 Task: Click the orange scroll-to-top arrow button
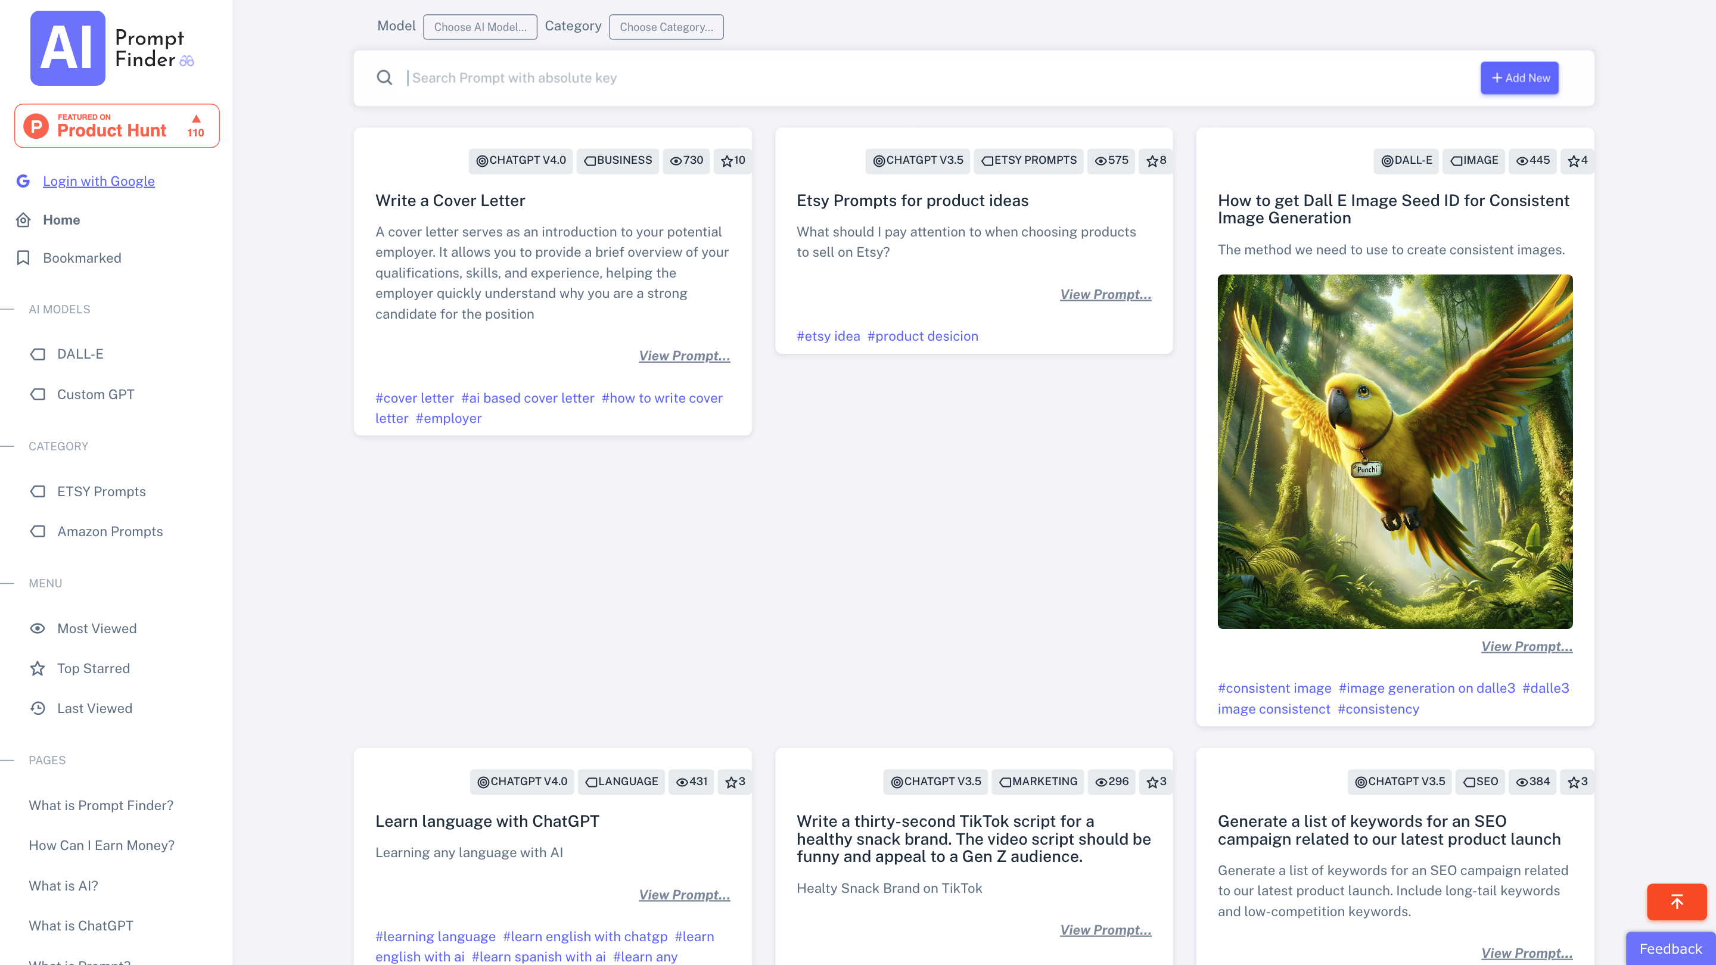click(x=1676, y=902)
